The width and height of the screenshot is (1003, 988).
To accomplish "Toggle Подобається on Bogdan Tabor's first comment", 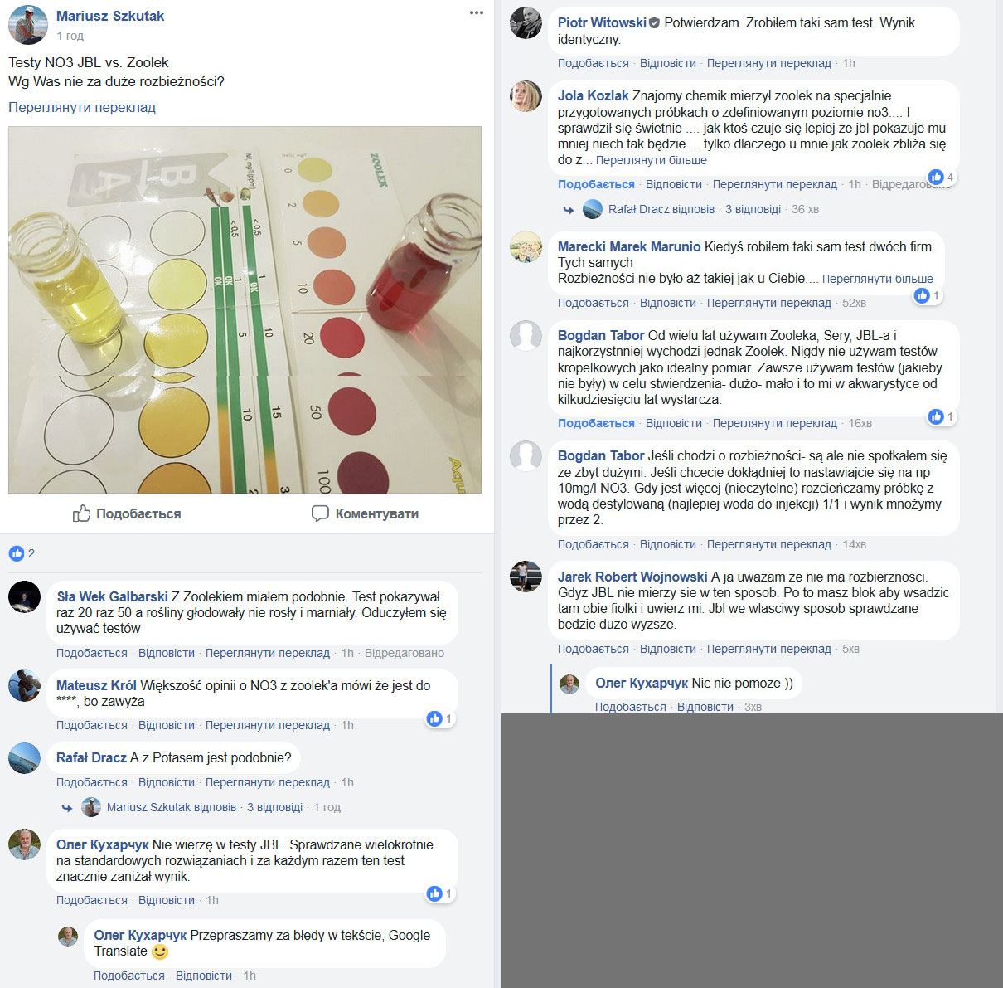I will click(596, 423).
